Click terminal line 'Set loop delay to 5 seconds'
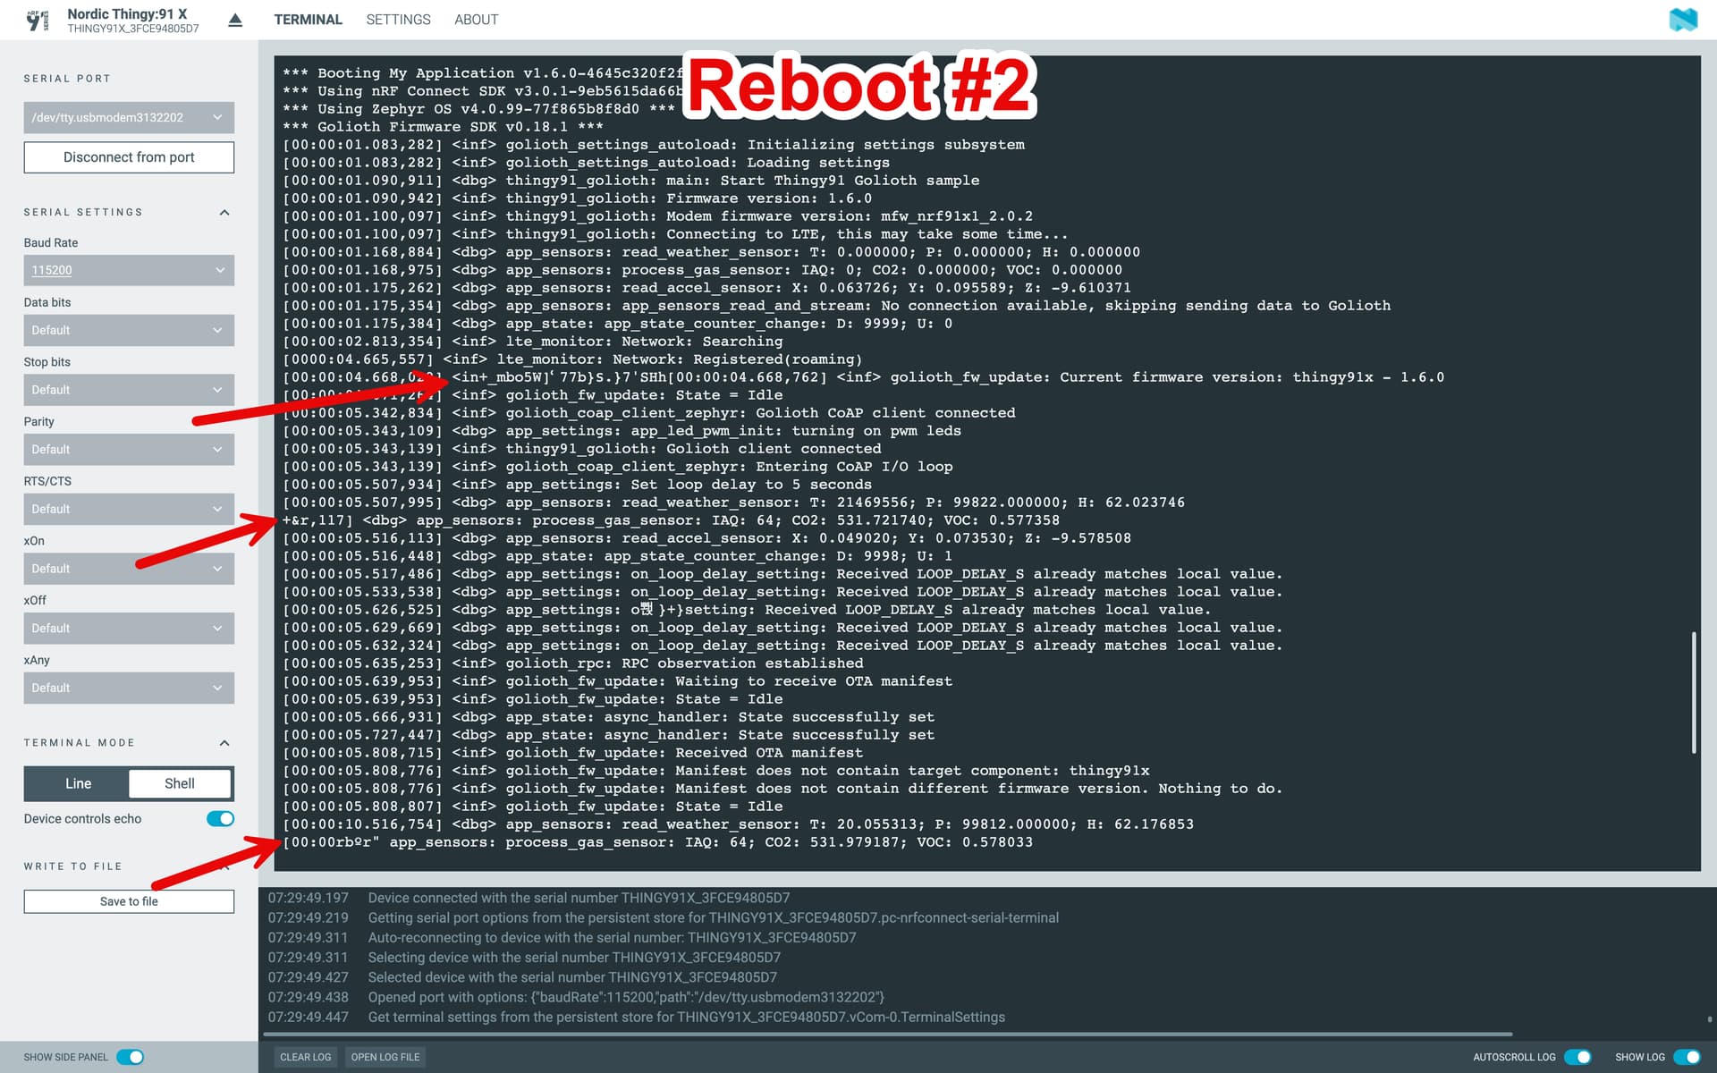This screenshot has height=1073, width=1717. 577,485
